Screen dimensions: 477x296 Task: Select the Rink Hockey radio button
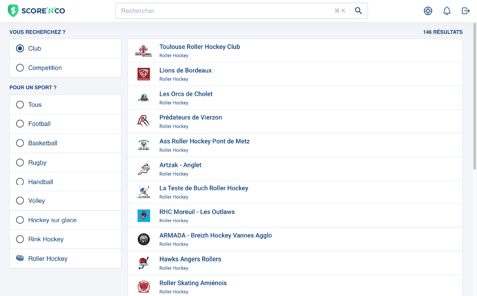point(20,239)
